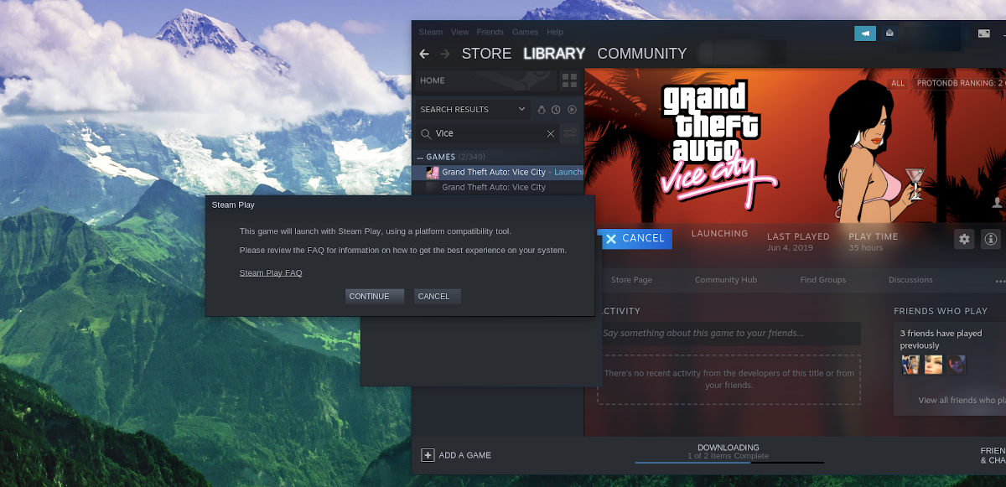This screenshot has width=1006, height=487.
Task: Sort by recent activity clock icon
Action: (556, 110)
